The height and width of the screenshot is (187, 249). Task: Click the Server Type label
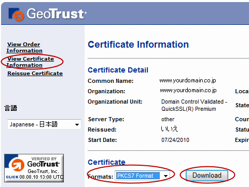point(106,119)
